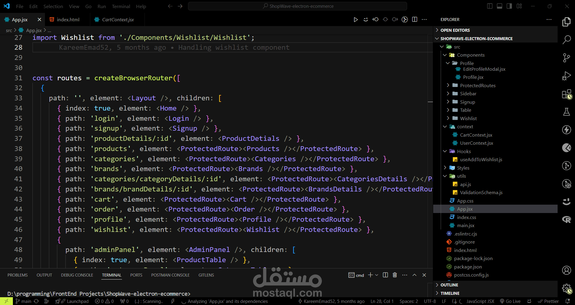Switch to index.html editor tab

pos(68,19)
